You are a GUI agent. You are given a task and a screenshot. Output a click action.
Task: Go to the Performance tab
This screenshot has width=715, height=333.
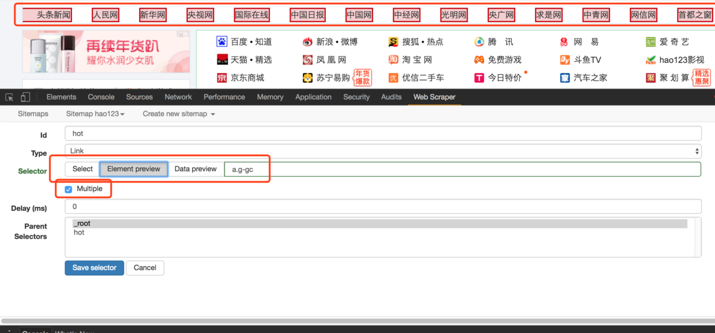tap(224, 97)
